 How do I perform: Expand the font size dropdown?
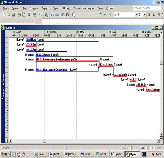(144, 15)
